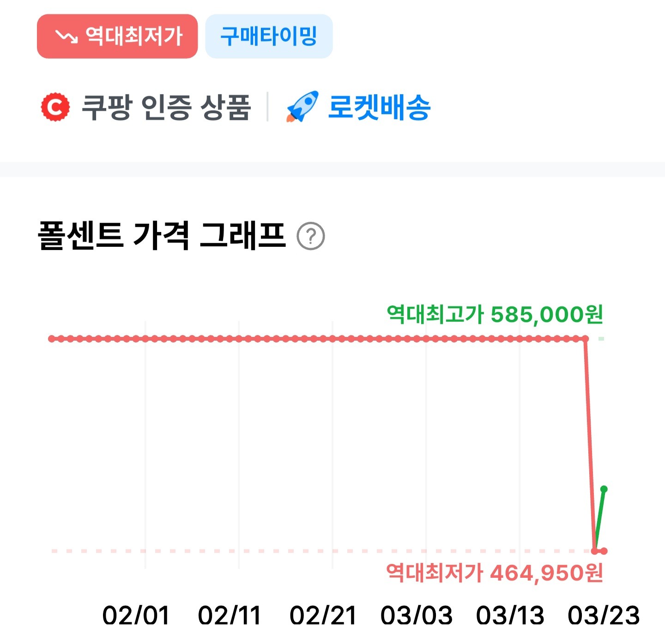The height and width of the screenshot is (642, 665).
Task: Open the 로켓배송 link text
Action: 379,107
